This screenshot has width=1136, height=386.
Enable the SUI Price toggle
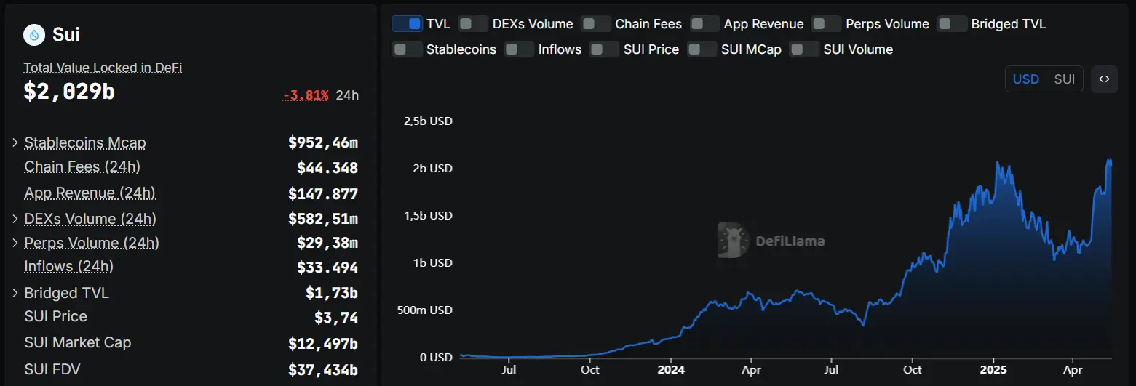tap(605, 49)
